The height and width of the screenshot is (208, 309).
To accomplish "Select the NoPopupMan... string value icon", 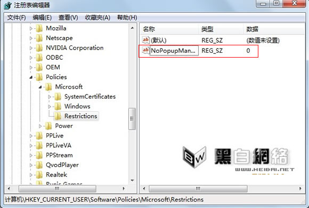I will (146, 50).
